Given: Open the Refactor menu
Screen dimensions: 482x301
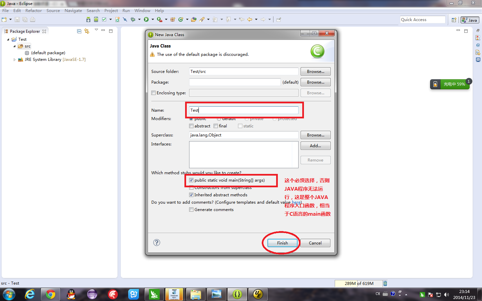Looking at the screenshot, I should point(33,11).
